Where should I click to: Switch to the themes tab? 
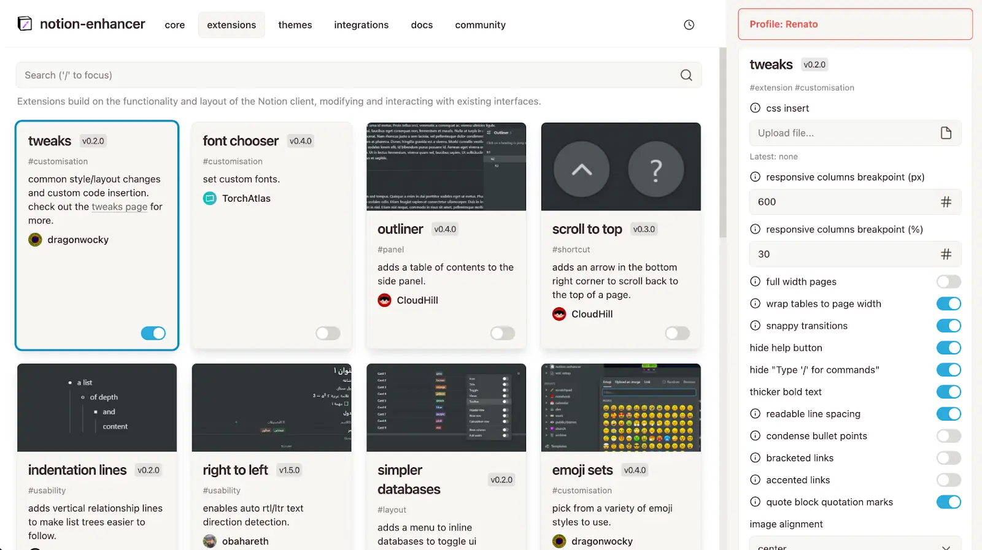point(295,25)
